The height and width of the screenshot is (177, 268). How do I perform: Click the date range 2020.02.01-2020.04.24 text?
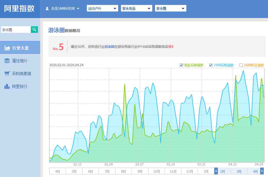(x=66, y=65)
